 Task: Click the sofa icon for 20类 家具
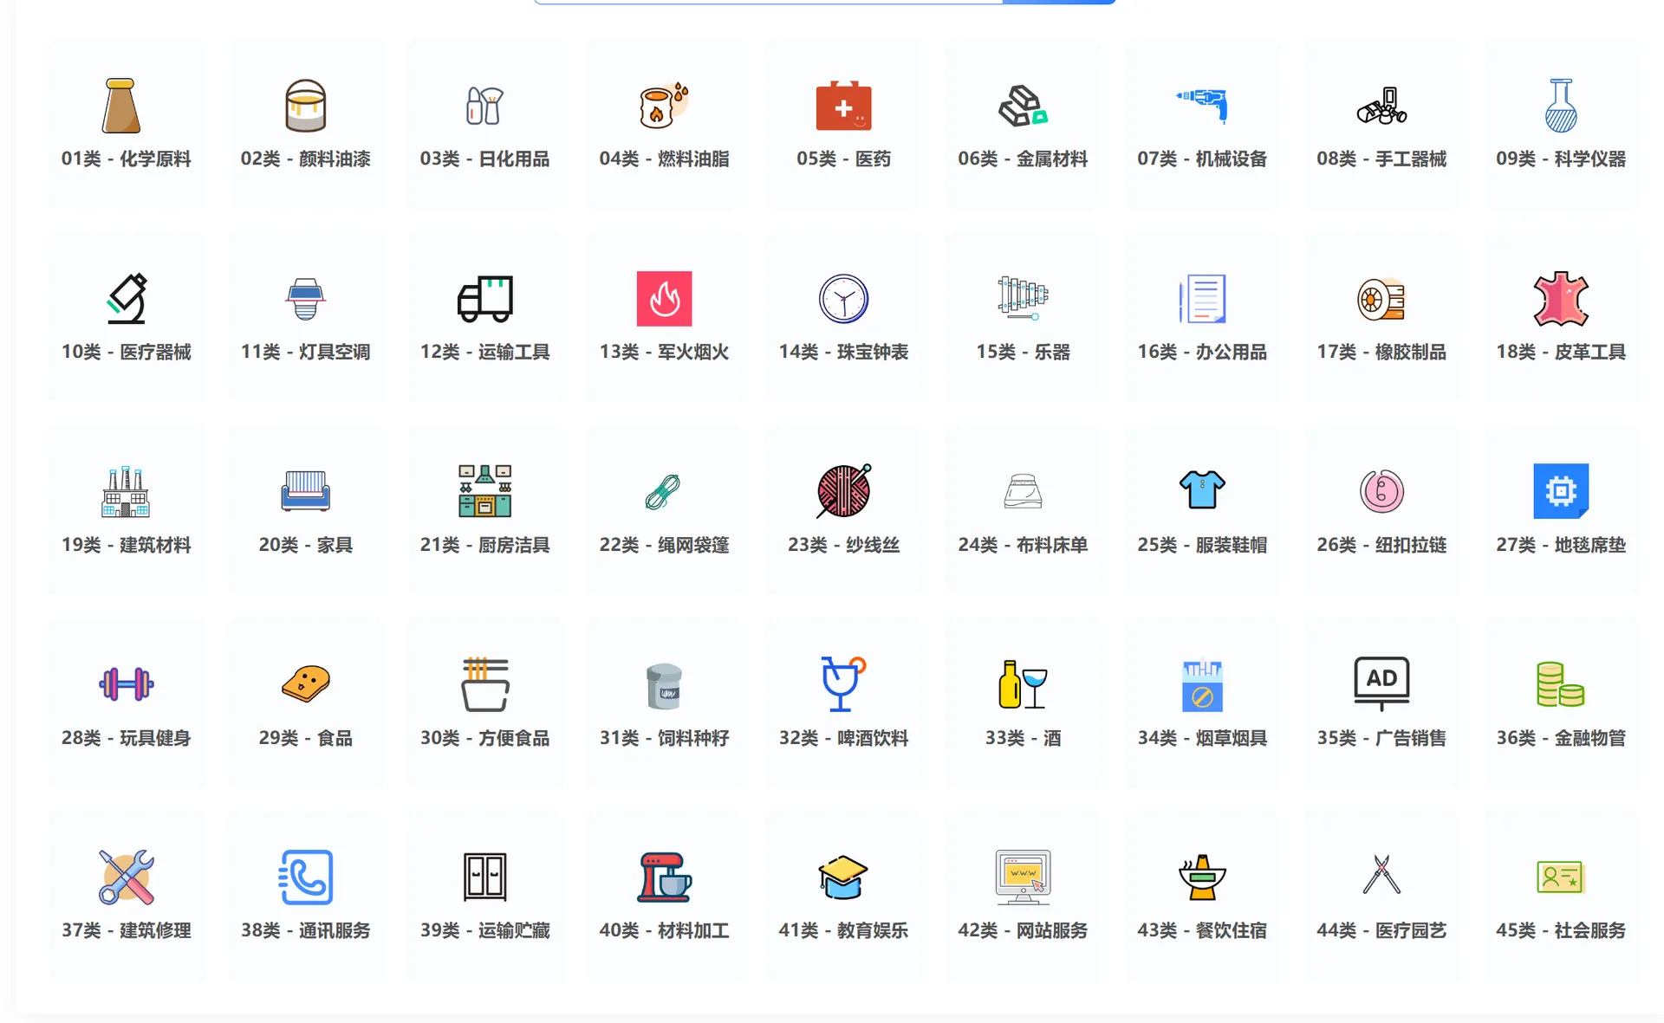click(305, 491)
